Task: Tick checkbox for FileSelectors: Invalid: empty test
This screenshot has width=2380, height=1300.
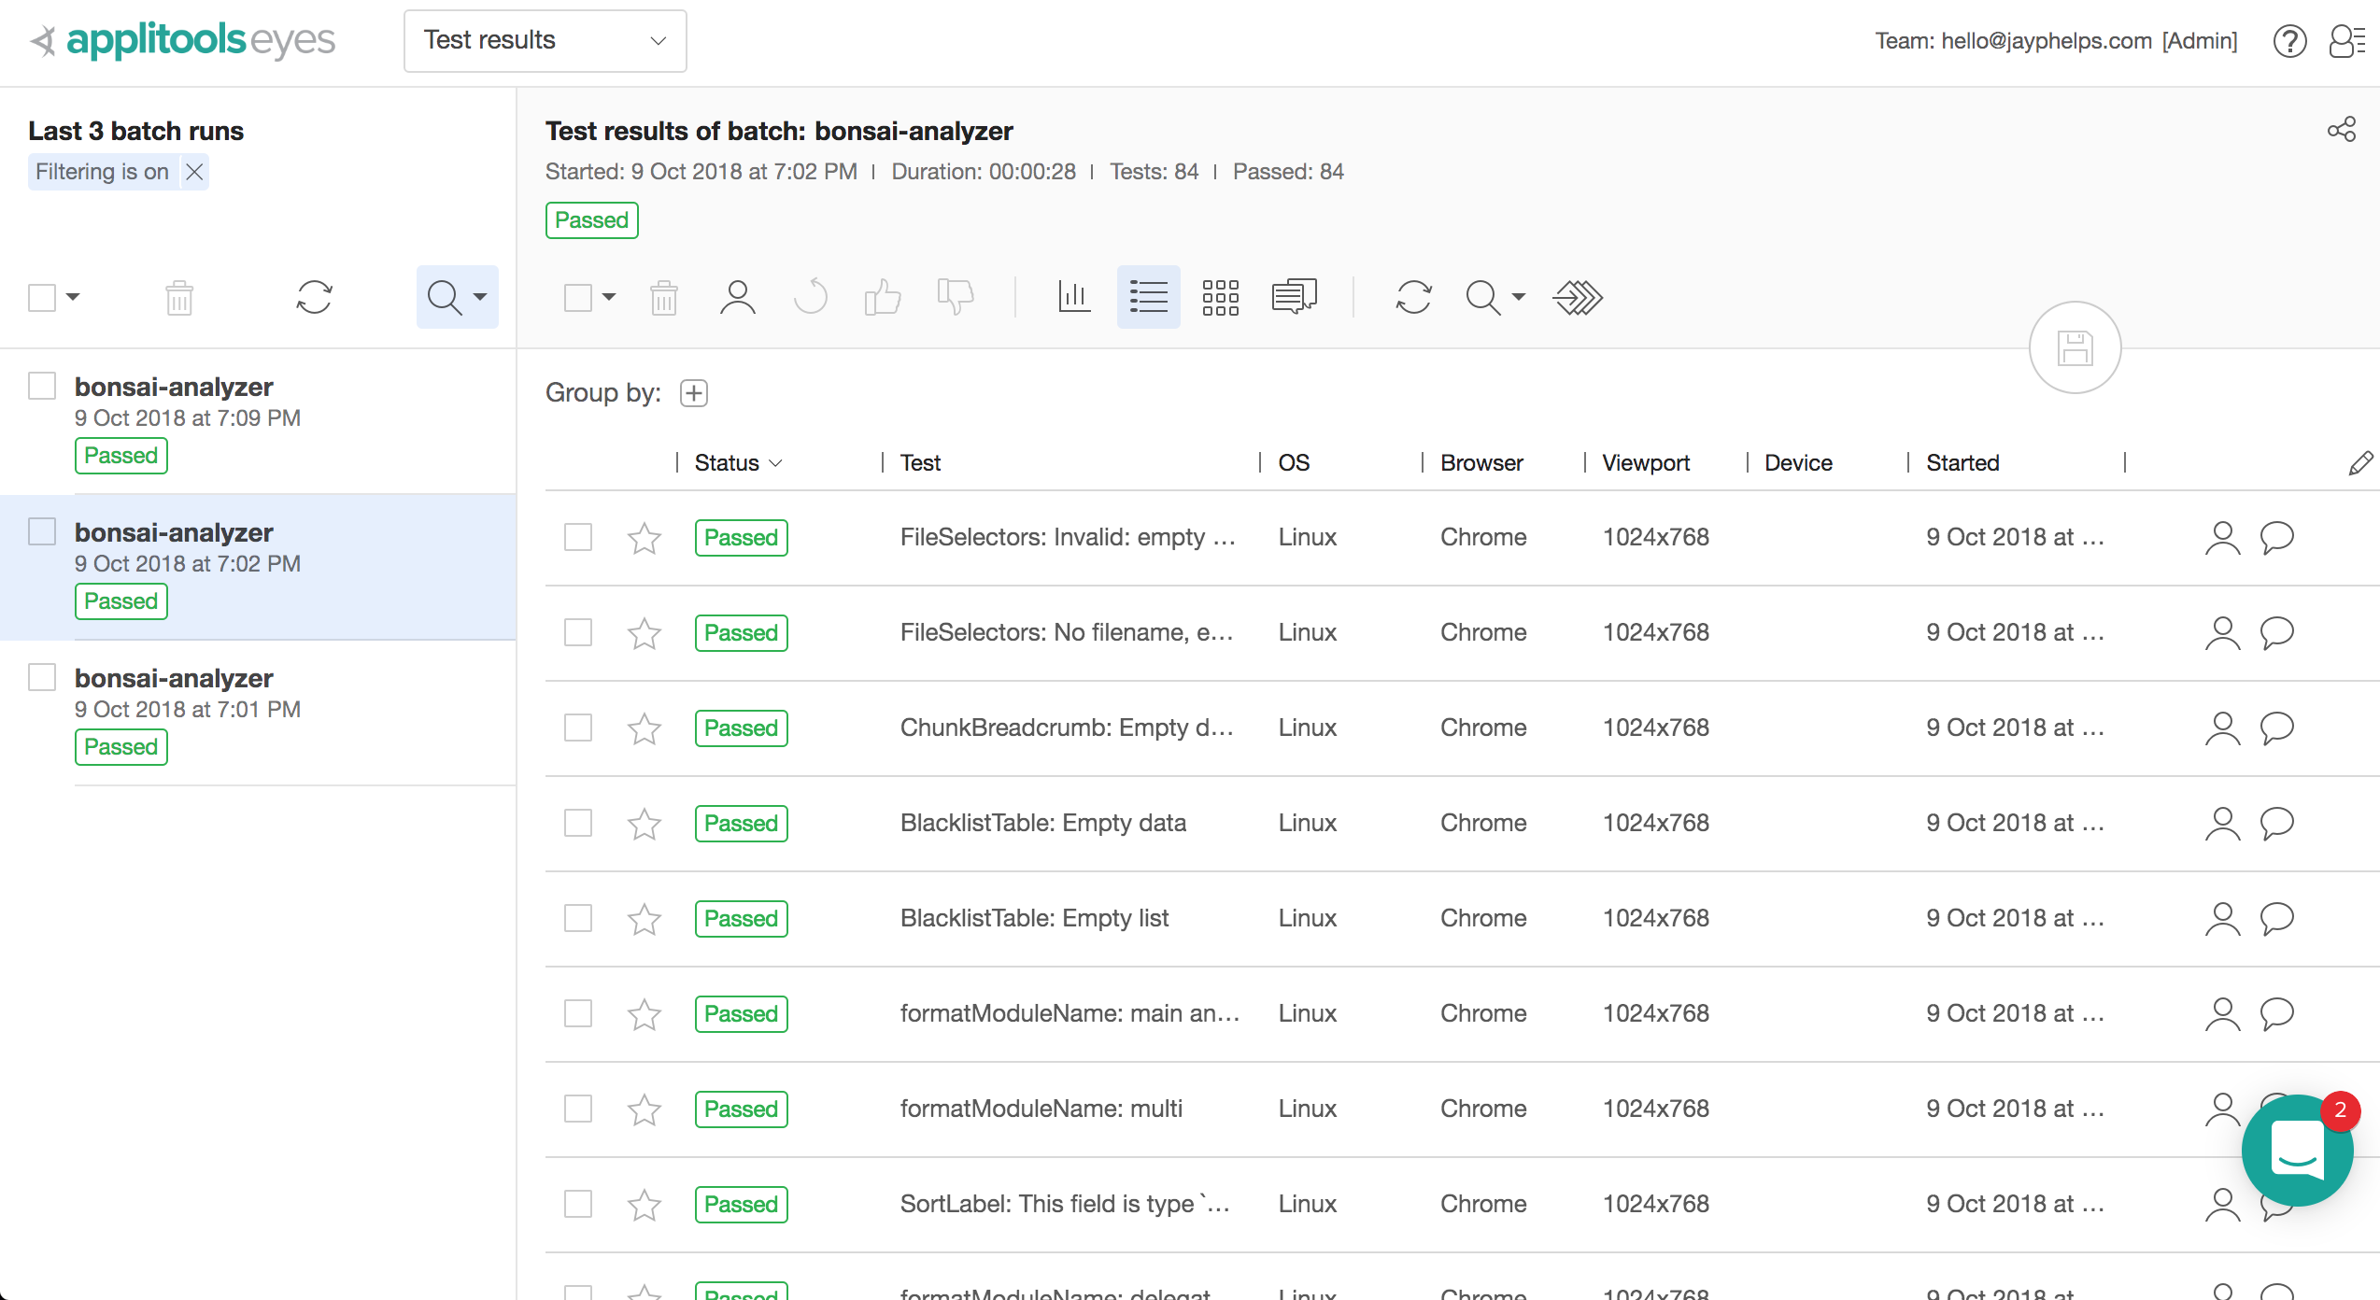Action: [578, 538]
